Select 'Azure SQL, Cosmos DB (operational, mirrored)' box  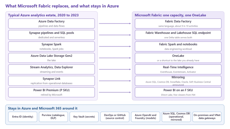coord(176,117)
